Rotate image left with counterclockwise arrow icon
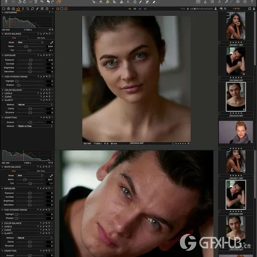Screen dimensions: 257x257 pyautogui.click(x=20, y=2)
